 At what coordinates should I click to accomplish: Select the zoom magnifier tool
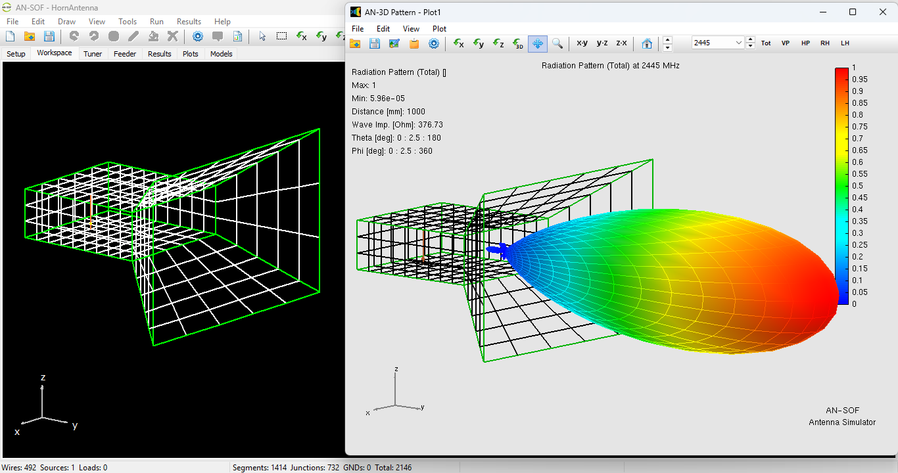pyautogui.click(x=557, y=43)
